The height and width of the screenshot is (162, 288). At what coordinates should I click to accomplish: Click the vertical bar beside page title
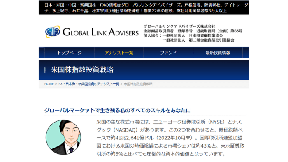(45, 70)
